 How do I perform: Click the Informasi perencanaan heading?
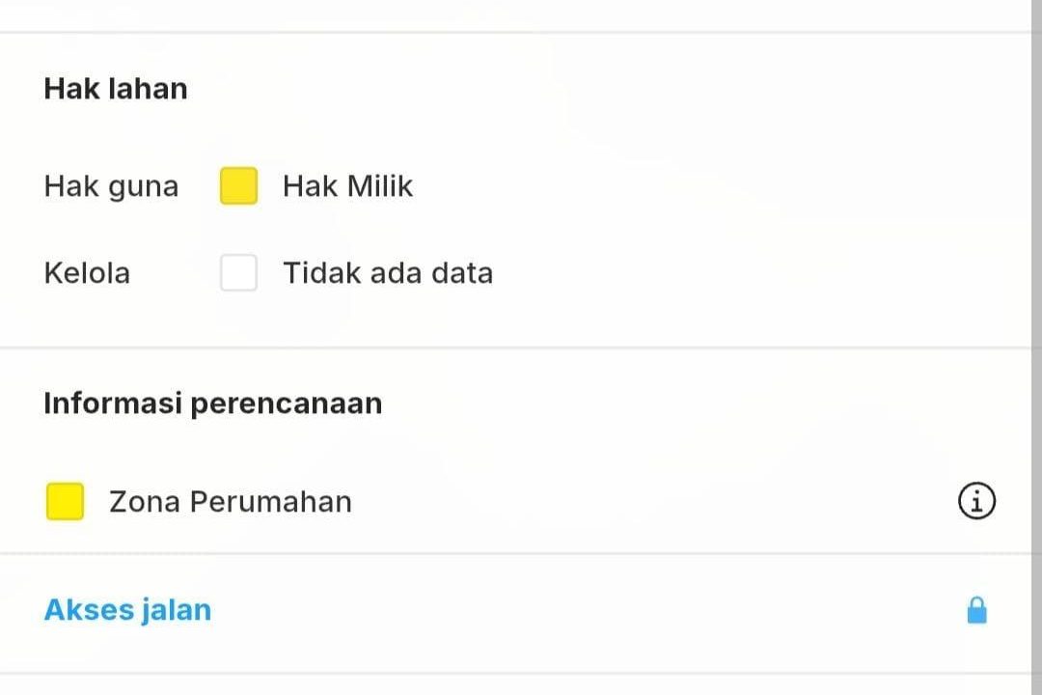click(212, 403)
